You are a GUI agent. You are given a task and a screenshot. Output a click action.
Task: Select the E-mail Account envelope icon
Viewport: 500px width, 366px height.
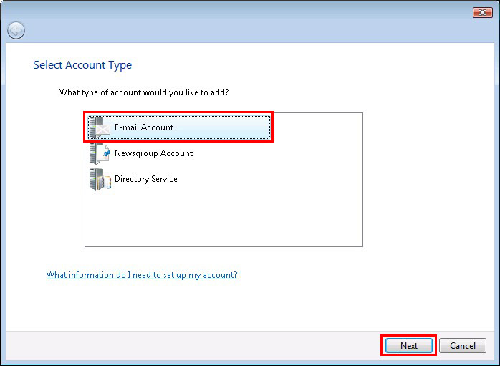[104, 129]
